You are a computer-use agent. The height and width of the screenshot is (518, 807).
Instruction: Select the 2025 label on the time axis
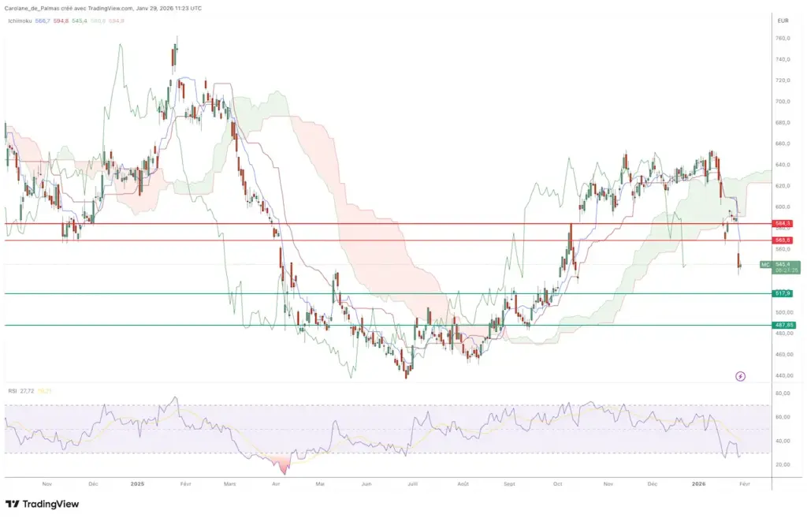coord(138,484)
